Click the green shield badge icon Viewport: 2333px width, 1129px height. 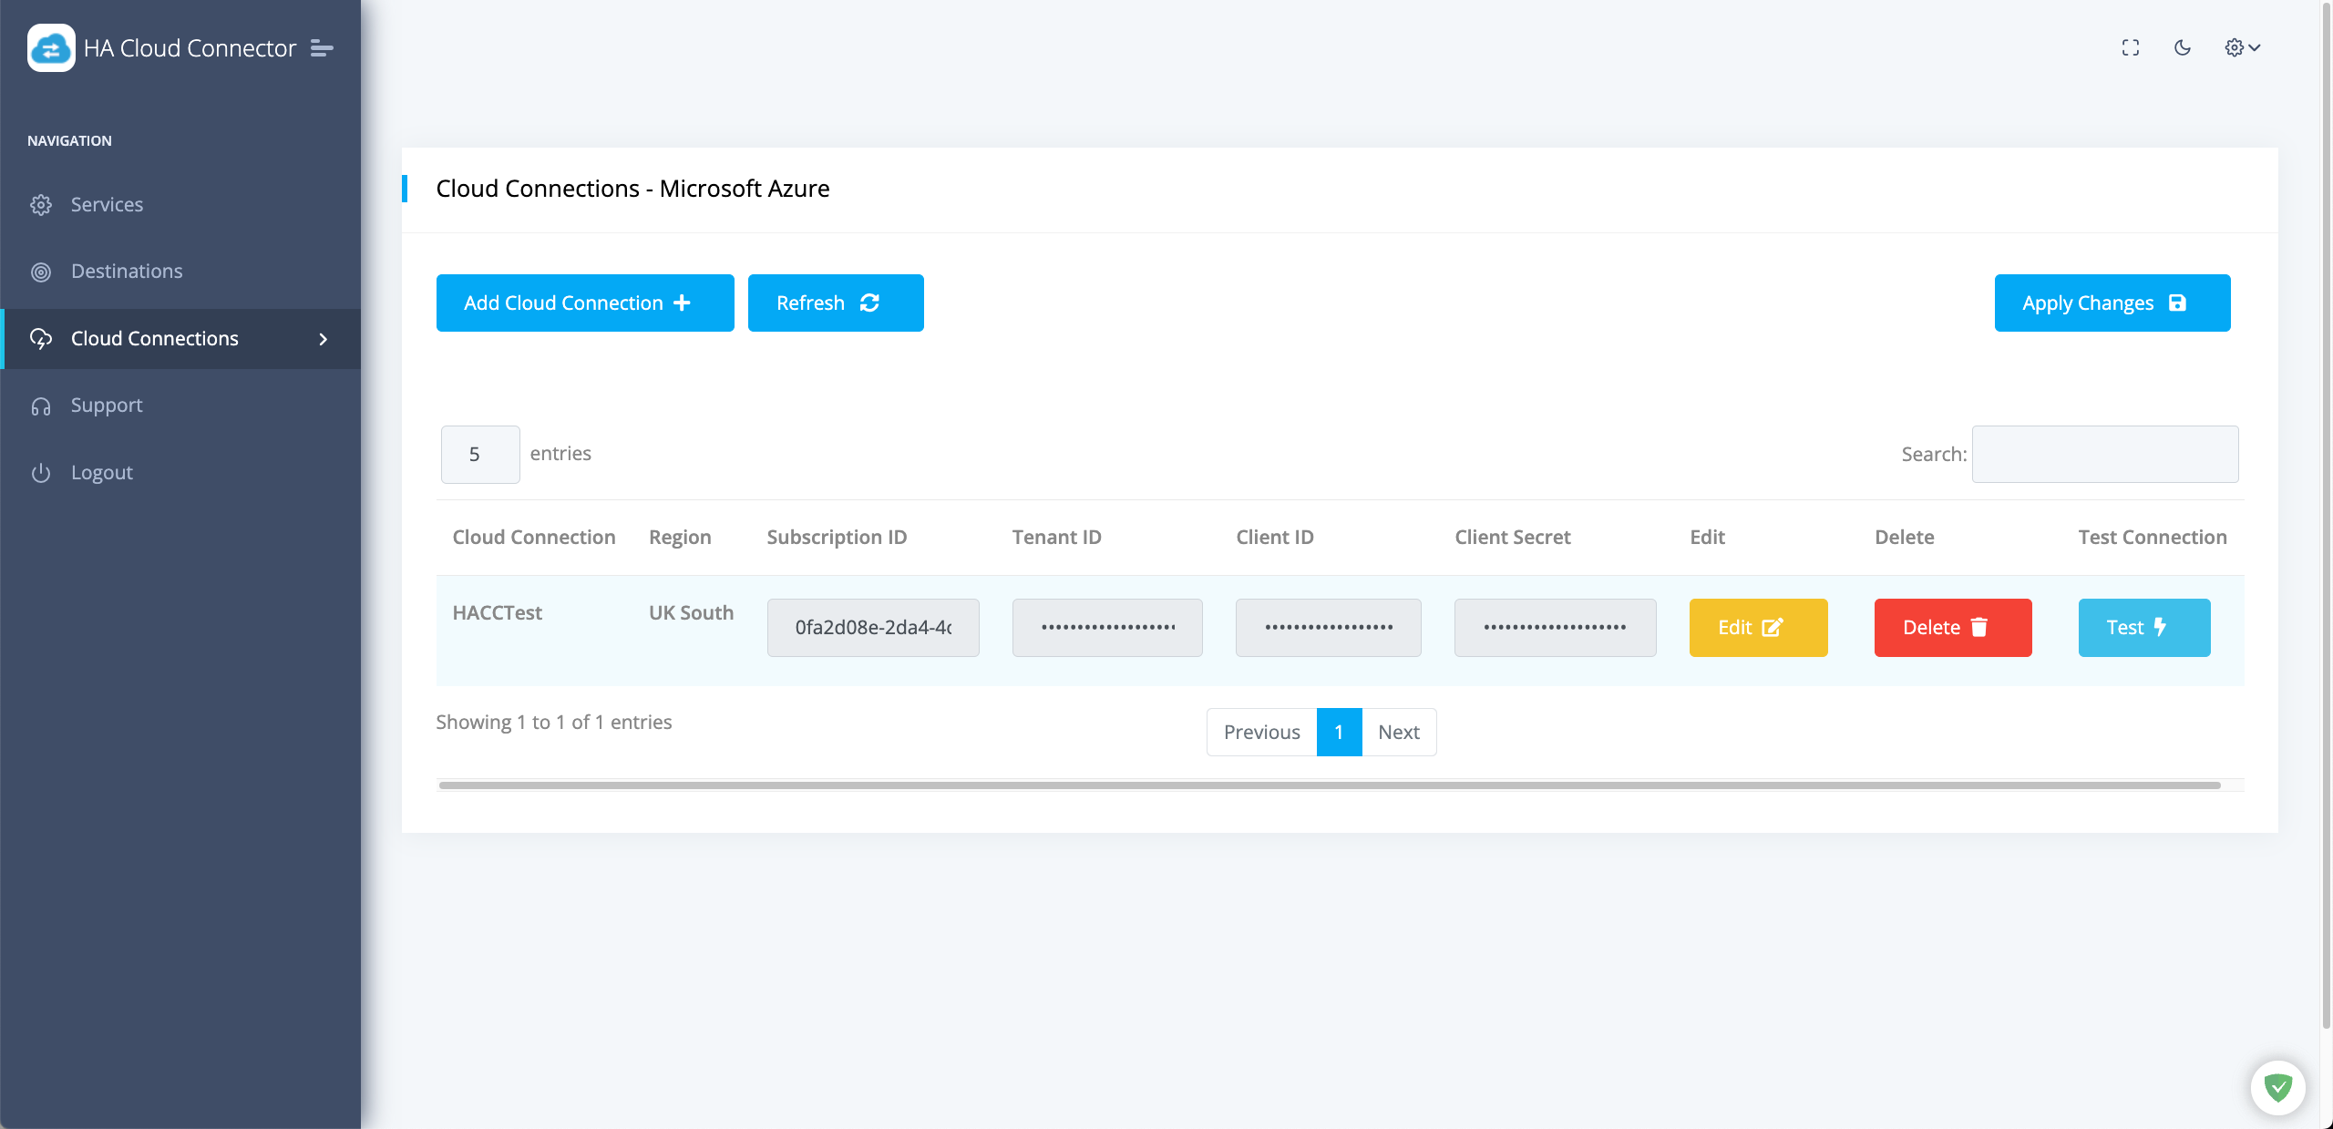(2278, 1087)
